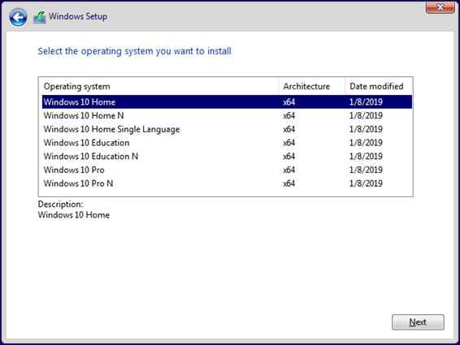Image resolution: width=460 pixels, height=345 pixels.
Task: Click the Windows Setup title text
Action: [x=78, y=16]
